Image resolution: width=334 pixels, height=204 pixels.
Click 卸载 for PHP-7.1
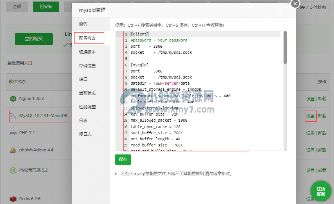point(322,133)
